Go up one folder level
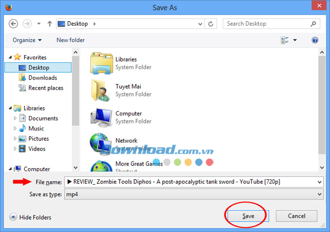 [49, 24]
